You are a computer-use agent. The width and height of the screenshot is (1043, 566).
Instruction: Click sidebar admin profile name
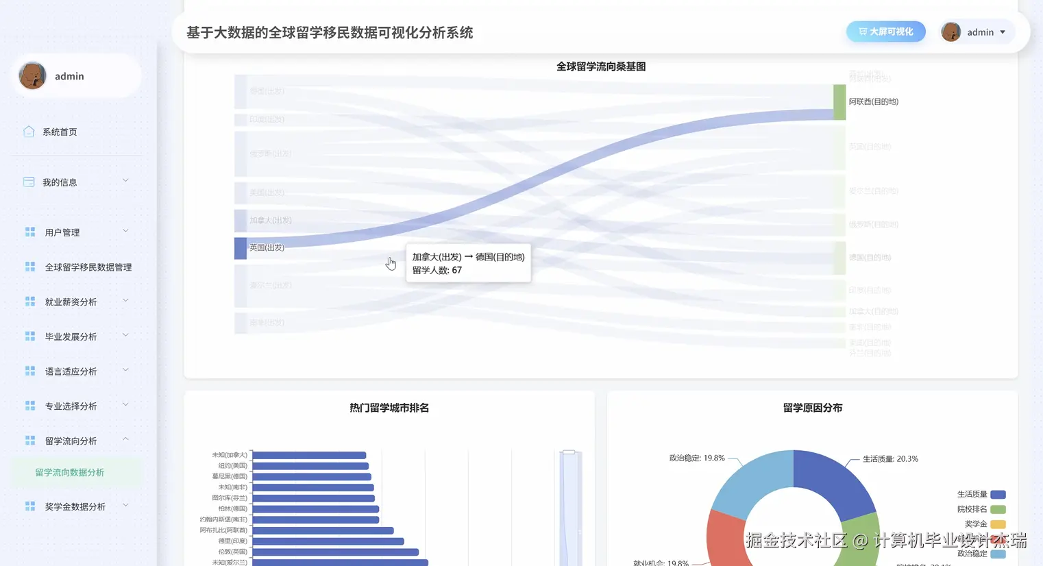click(x=69, y=76)
